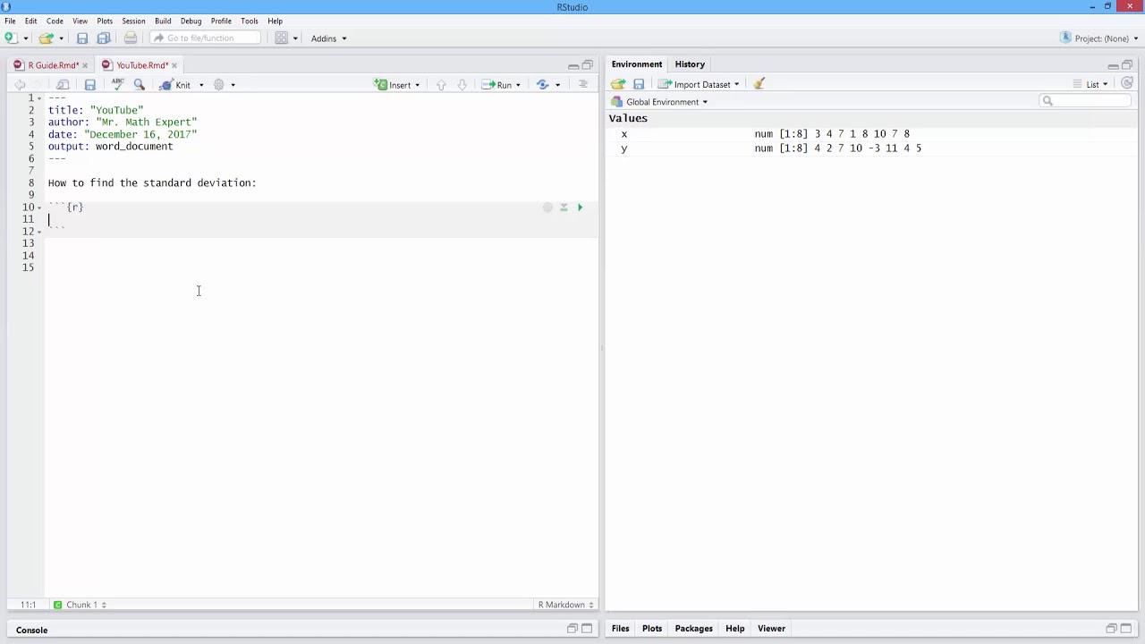The image size is (1145, 644).
Task: Click the Environment search field
Action: point(1085,101)
